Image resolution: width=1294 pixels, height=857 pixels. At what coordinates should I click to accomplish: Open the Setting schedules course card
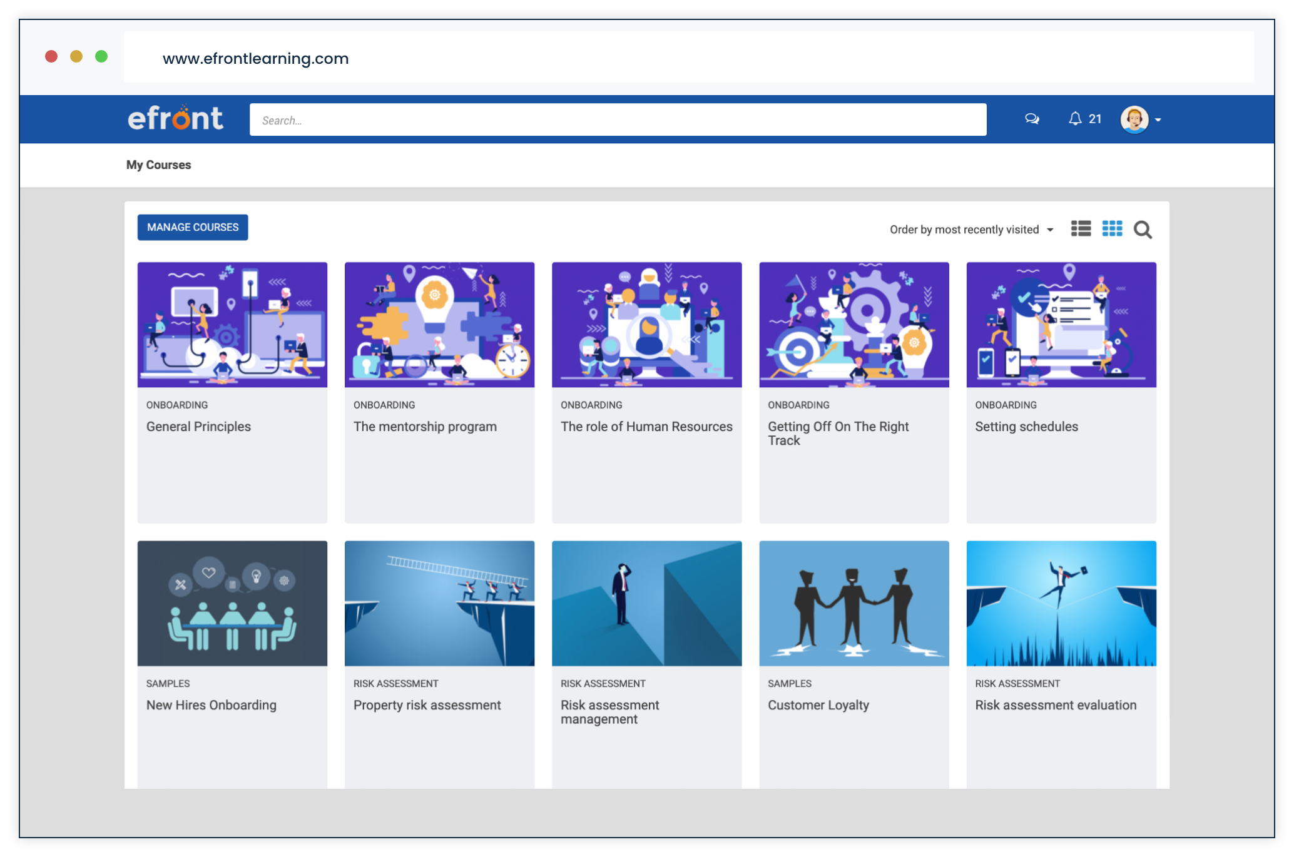1026,427
